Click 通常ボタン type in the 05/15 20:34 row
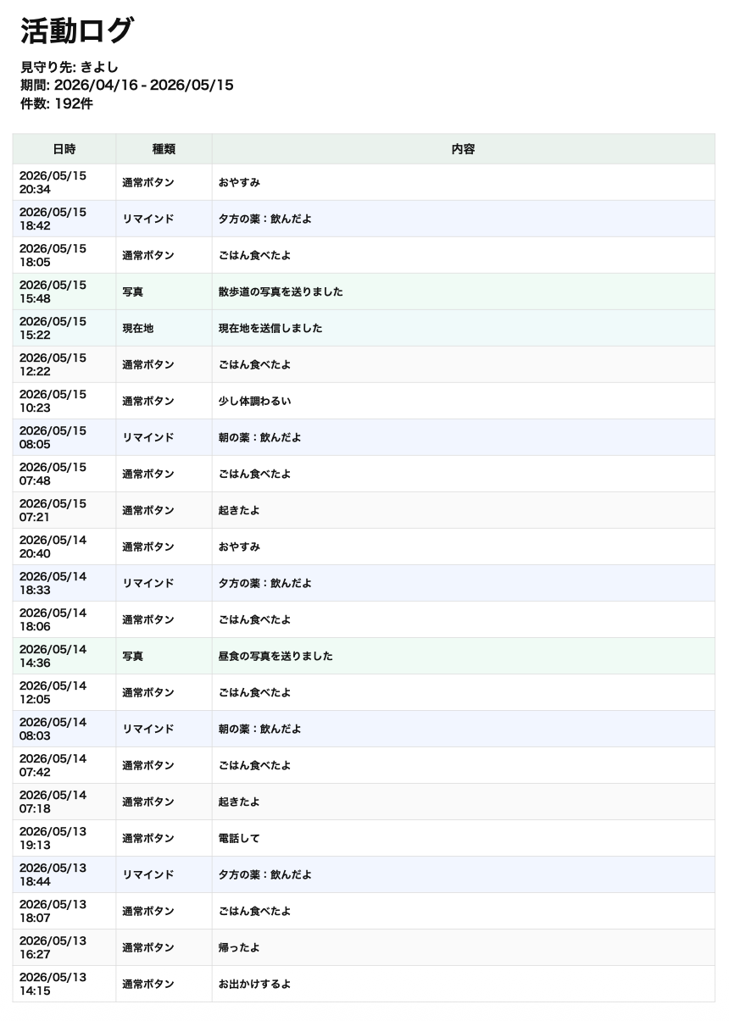This screenshot has width=729, height=1021. click(x=148, y=182)
